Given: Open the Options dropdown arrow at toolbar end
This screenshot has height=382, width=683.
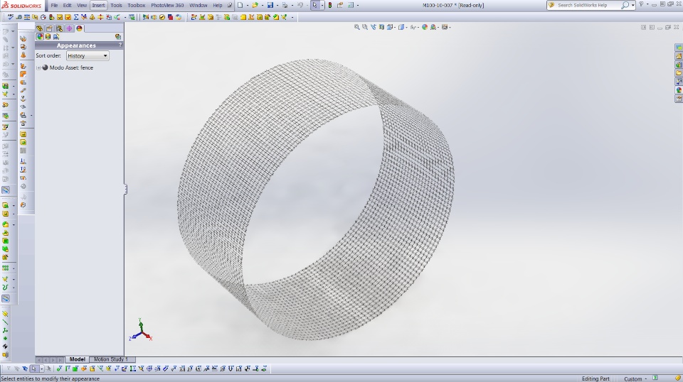Looking at the screenshot, I should click(x=358, y=5).
